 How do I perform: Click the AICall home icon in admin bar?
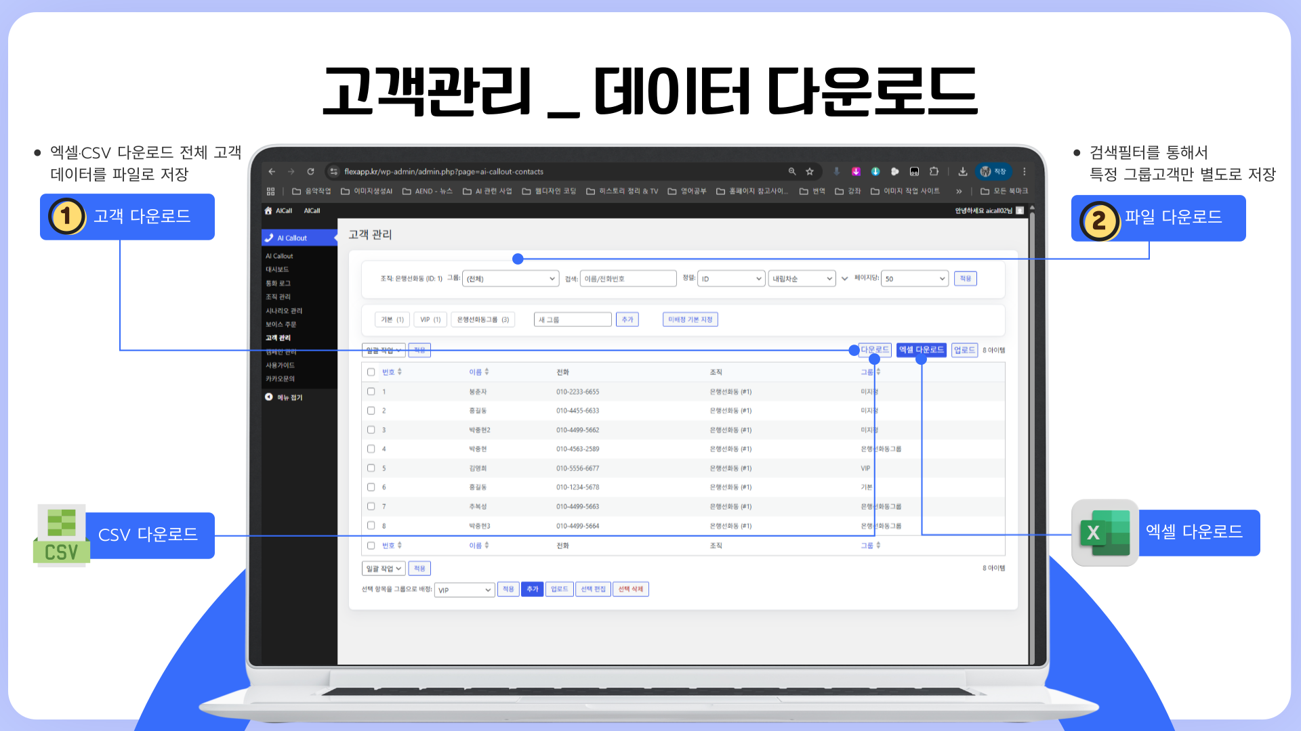click(268, 211)
